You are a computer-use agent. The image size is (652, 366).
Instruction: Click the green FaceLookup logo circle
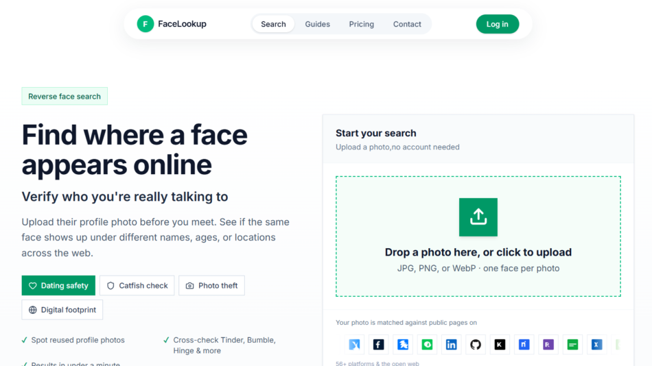[145, 24]
